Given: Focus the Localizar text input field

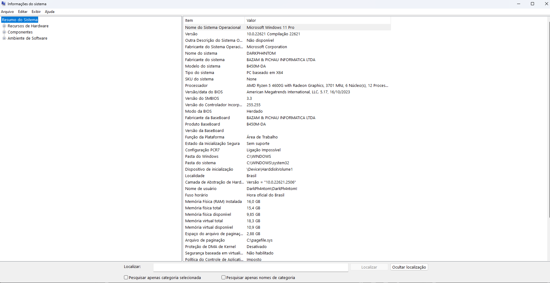Looking at the screenshot, I should coord(251,267).
